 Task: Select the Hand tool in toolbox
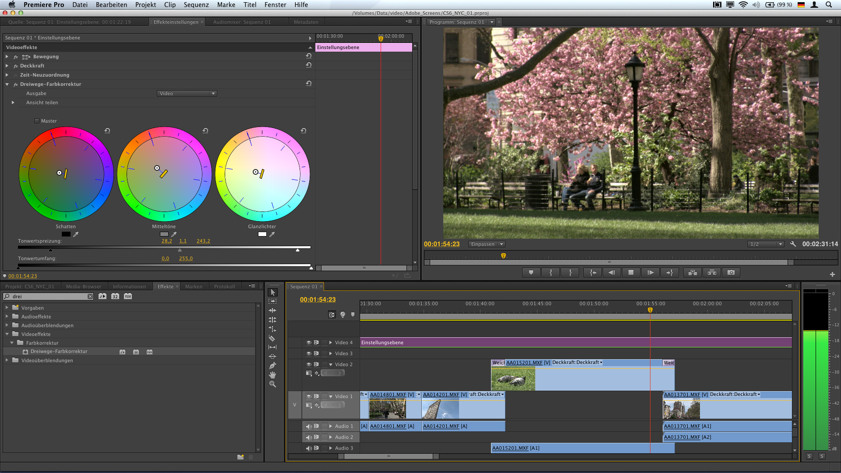click(272, 375)
